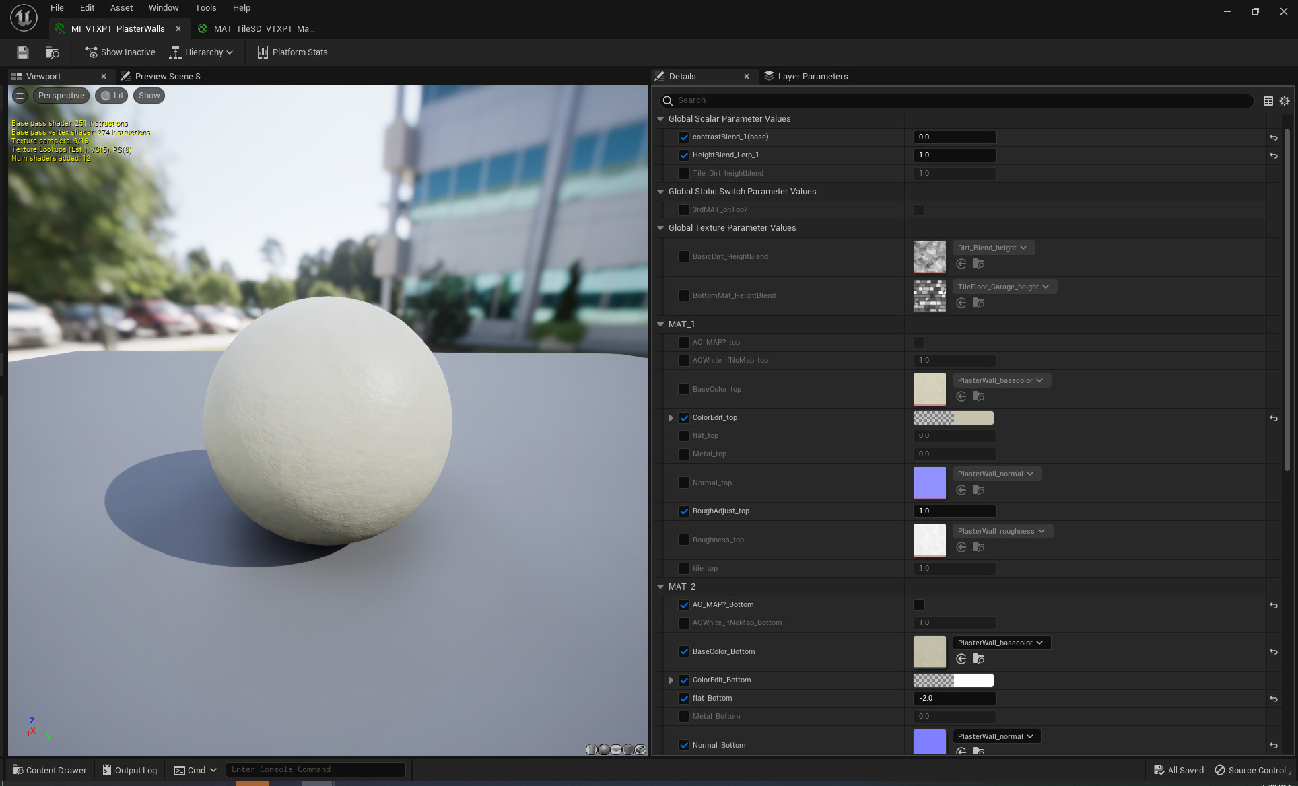This screenshot has width=1298, height=786.
Task: Open the Asset menu
Action: 122,8
